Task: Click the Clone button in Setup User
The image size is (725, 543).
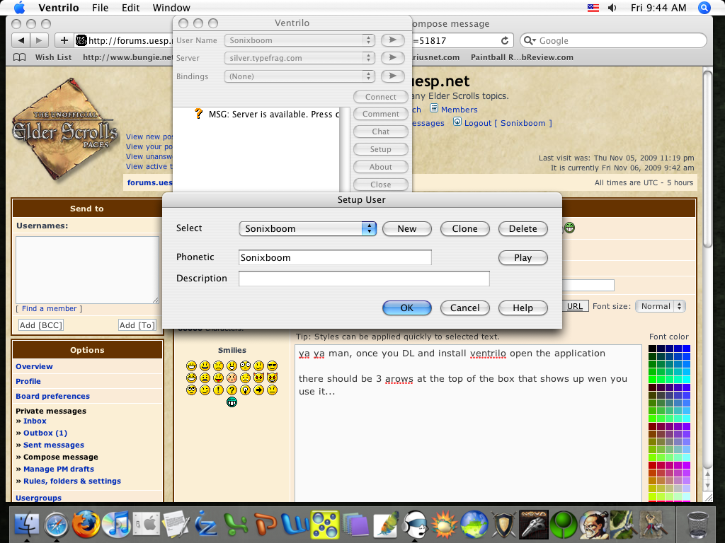Action: 464,228
